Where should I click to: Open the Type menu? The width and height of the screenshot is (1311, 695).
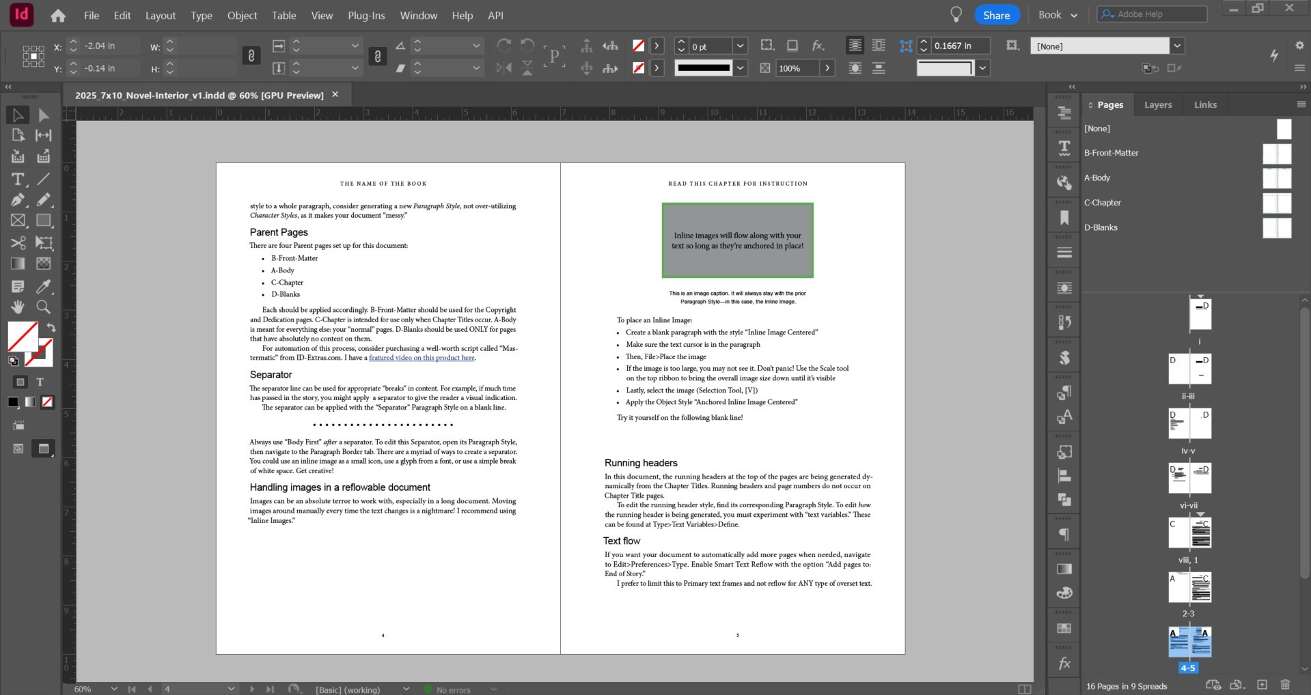pyautogui.click(x=202, y=15)
